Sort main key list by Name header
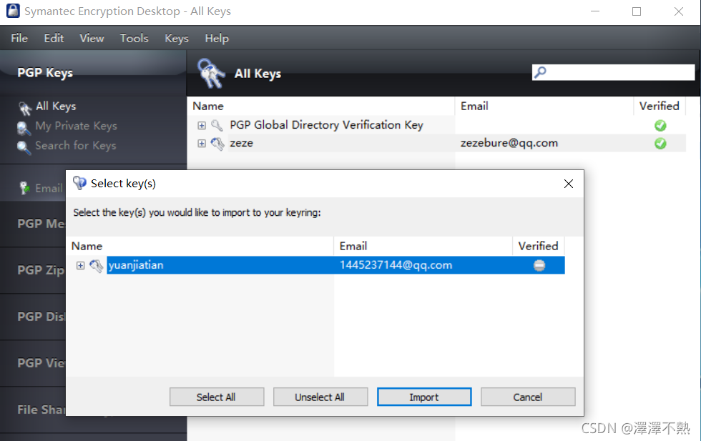This screenshot has width=701, height=441. (x=321, y=106)
